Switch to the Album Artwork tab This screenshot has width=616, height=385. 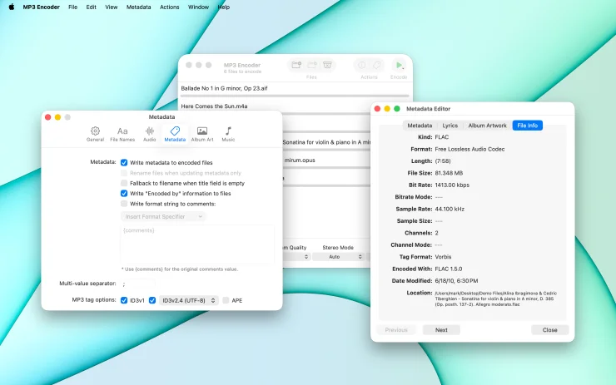(487, 126)
